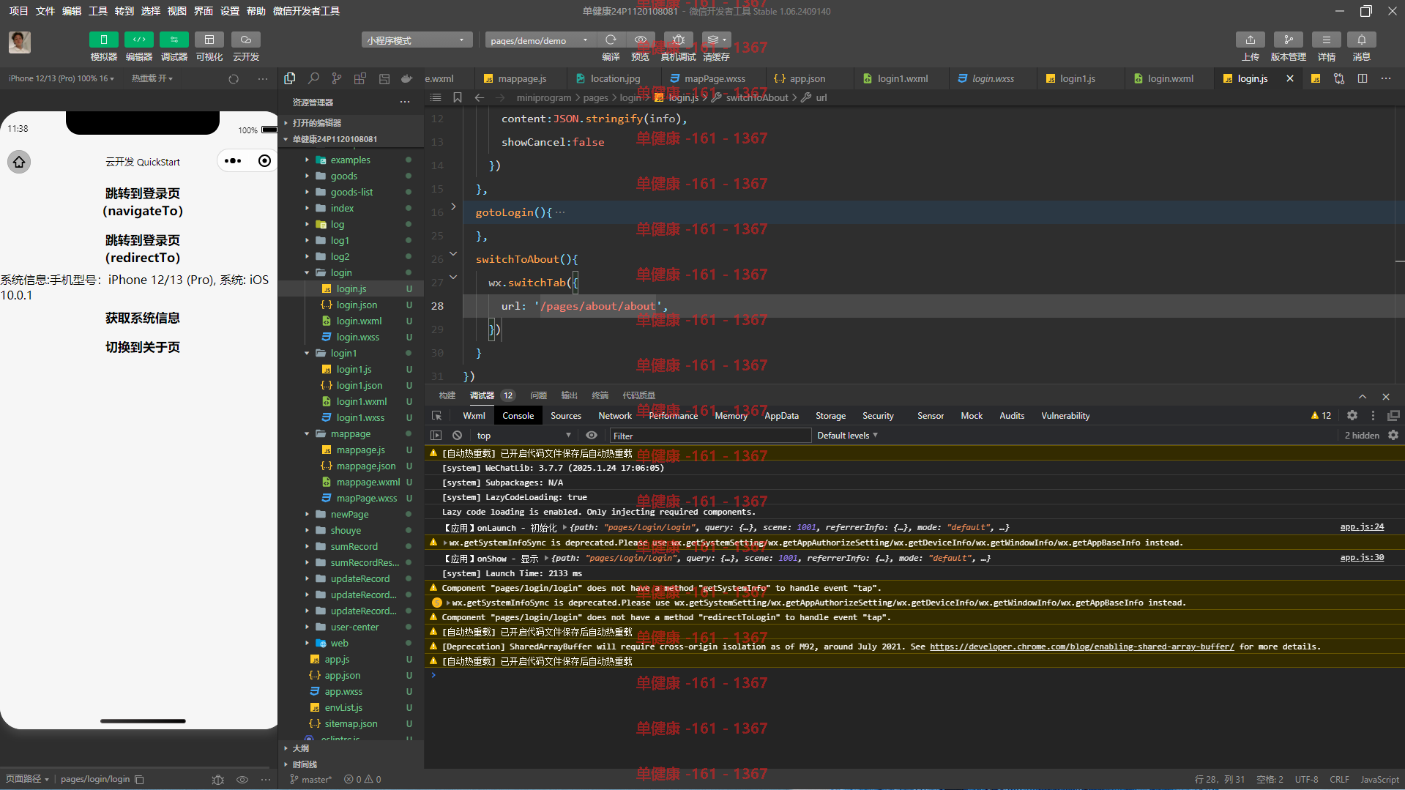Tap 切换到关于页 in simulator
This screenshot has height=790, width=1405.
(143, 347)
